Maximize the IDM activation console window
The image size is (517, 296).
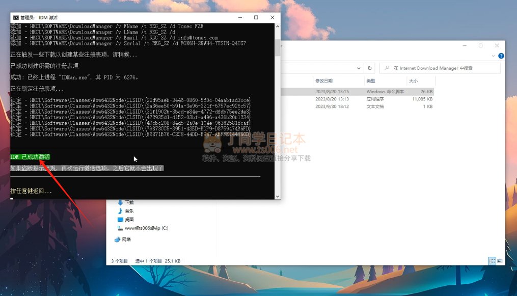point(256,17)
